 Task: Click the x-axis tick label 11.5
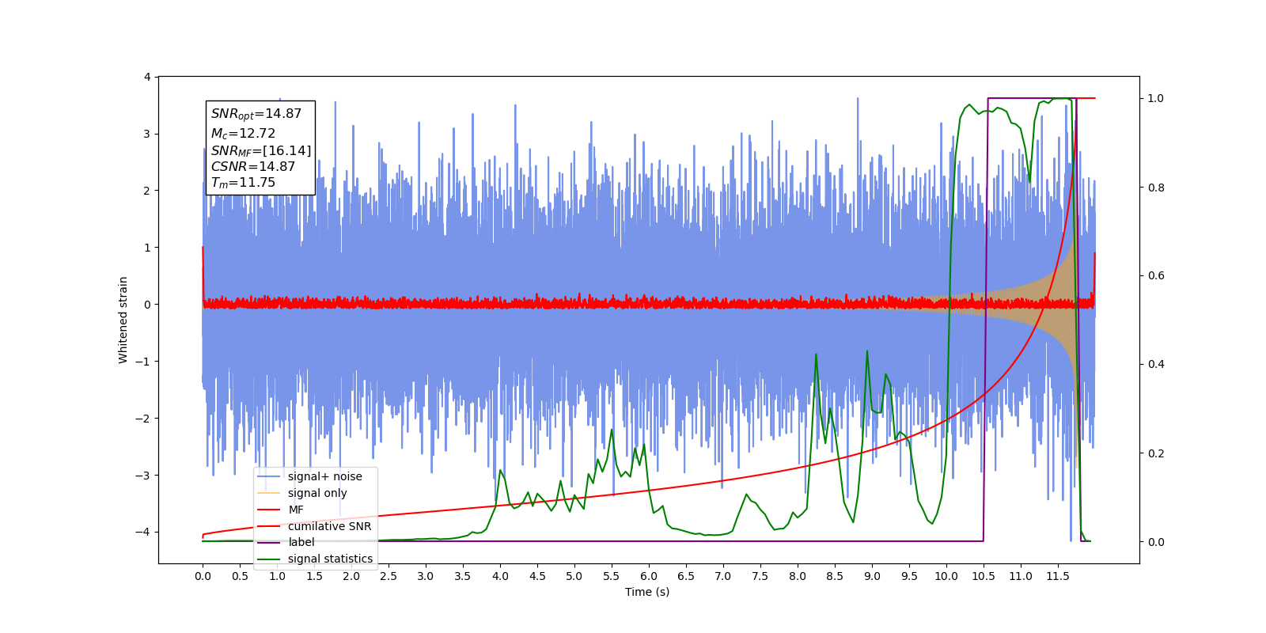1058,576
